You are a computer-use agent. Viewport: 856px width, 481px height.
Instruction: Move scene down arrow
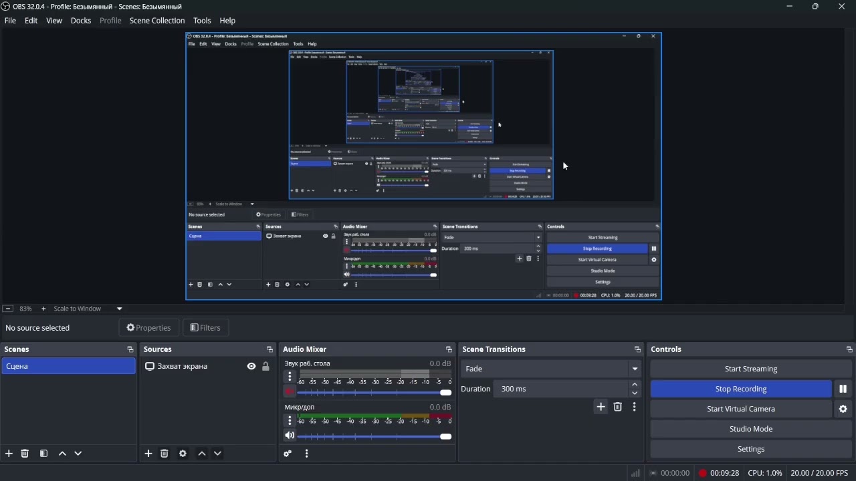78,454
